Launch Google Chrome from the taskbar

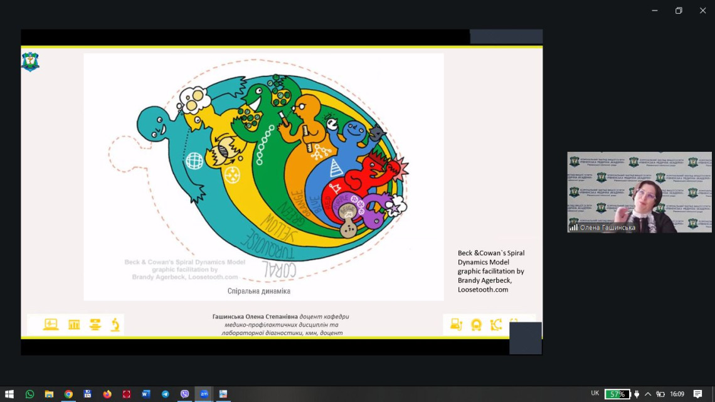68,394
